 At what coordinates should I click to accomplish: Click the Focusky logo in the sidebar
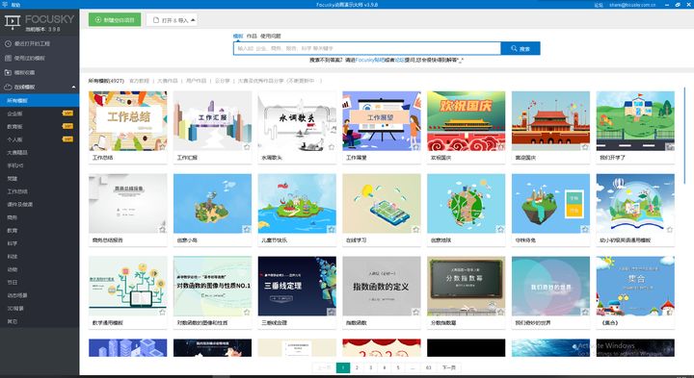[13, 22]
